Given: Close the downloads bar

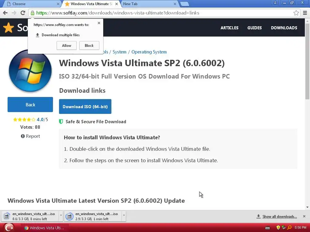Looking at the screenshot, I should (304, 216).
